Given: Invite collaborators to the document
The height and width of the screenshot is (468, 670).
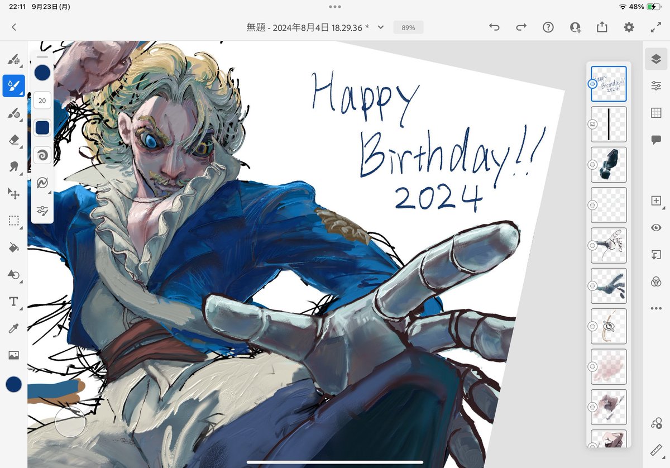Looking at the screenshot, I should tap(575, 27).
